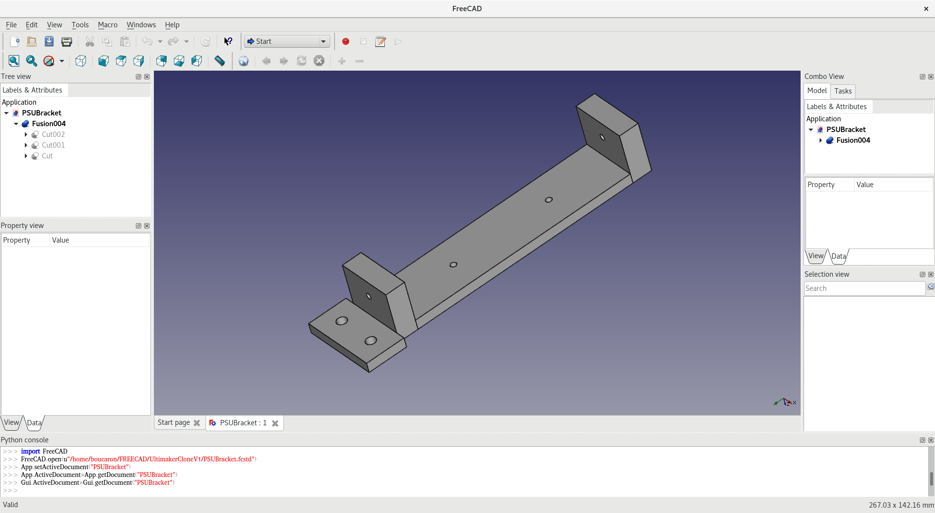Open the Macro menu
935x513 pixels.
107,25
